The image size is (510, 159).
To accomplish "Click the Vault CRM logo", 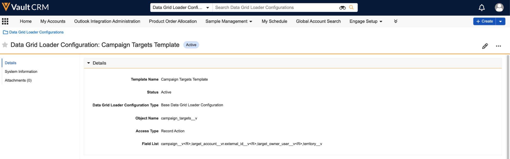I will click(x=25, y=7).
